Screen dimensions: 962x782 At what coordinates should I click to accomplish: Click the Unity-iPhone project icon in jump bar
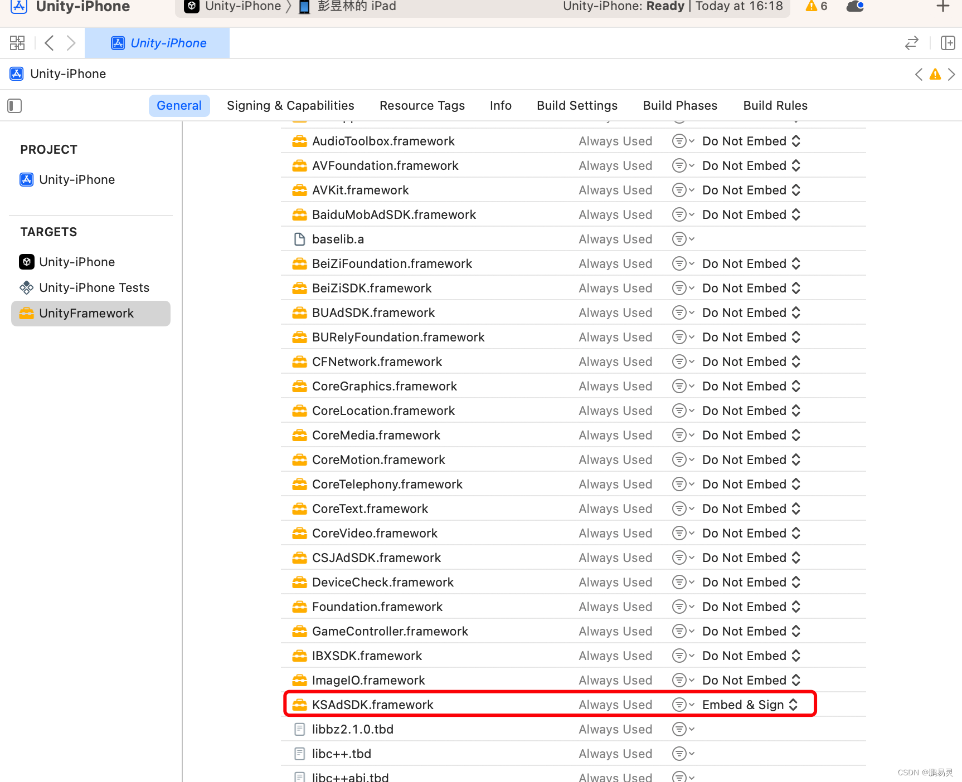(x=17, y=74)
